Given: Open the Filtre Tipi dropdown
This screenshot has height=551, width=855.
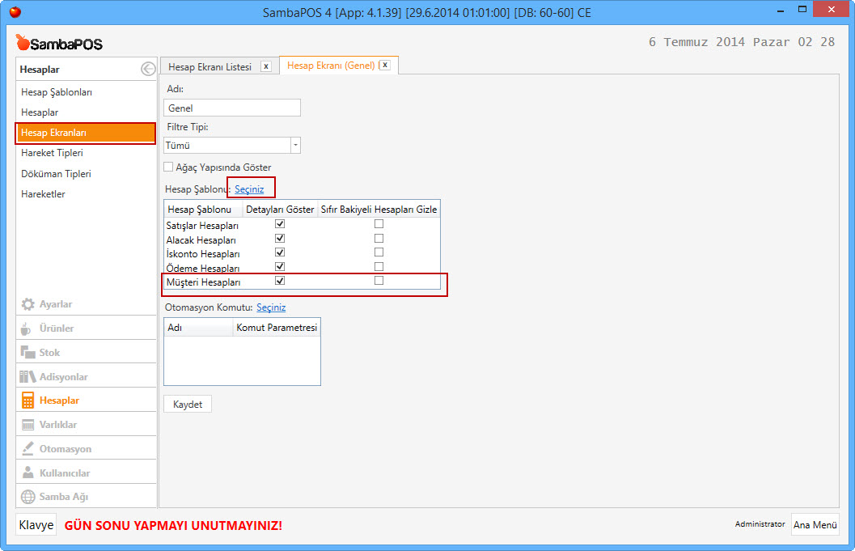Looking at the screenshot, I should [x=295, y=146].
